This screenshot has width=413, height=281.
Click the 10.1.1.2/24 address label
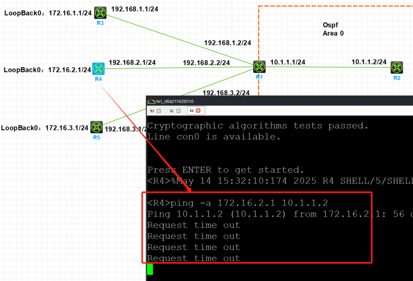[369, 62]
